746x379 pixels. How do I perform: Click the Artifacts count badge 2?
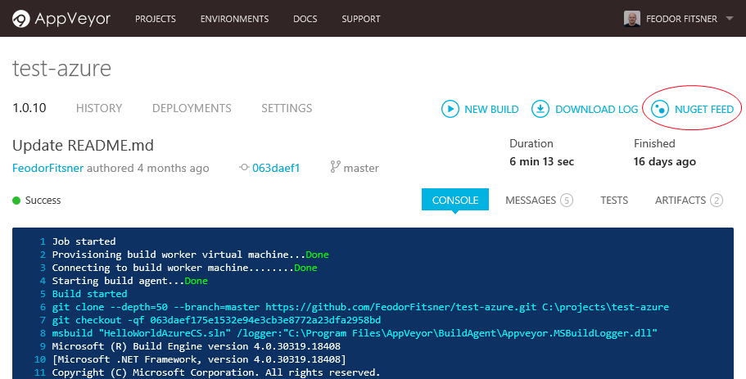pos(717,201)
